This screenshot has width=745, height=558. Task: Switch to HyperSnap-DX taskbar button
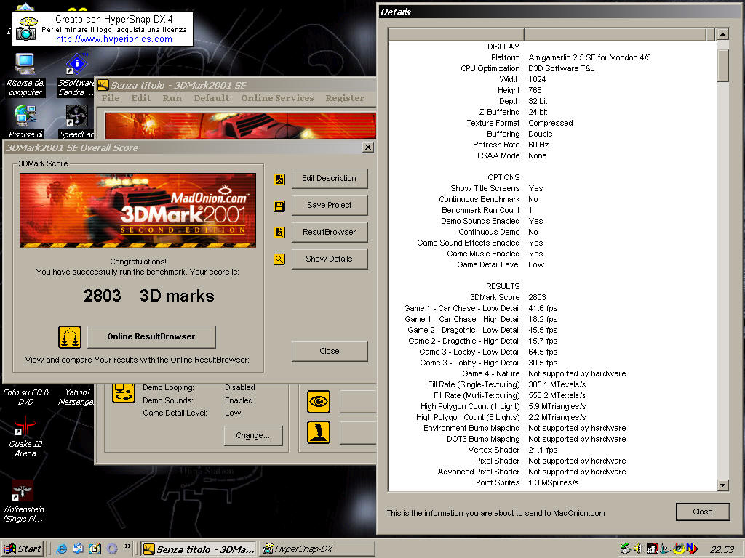coord(317,549)
